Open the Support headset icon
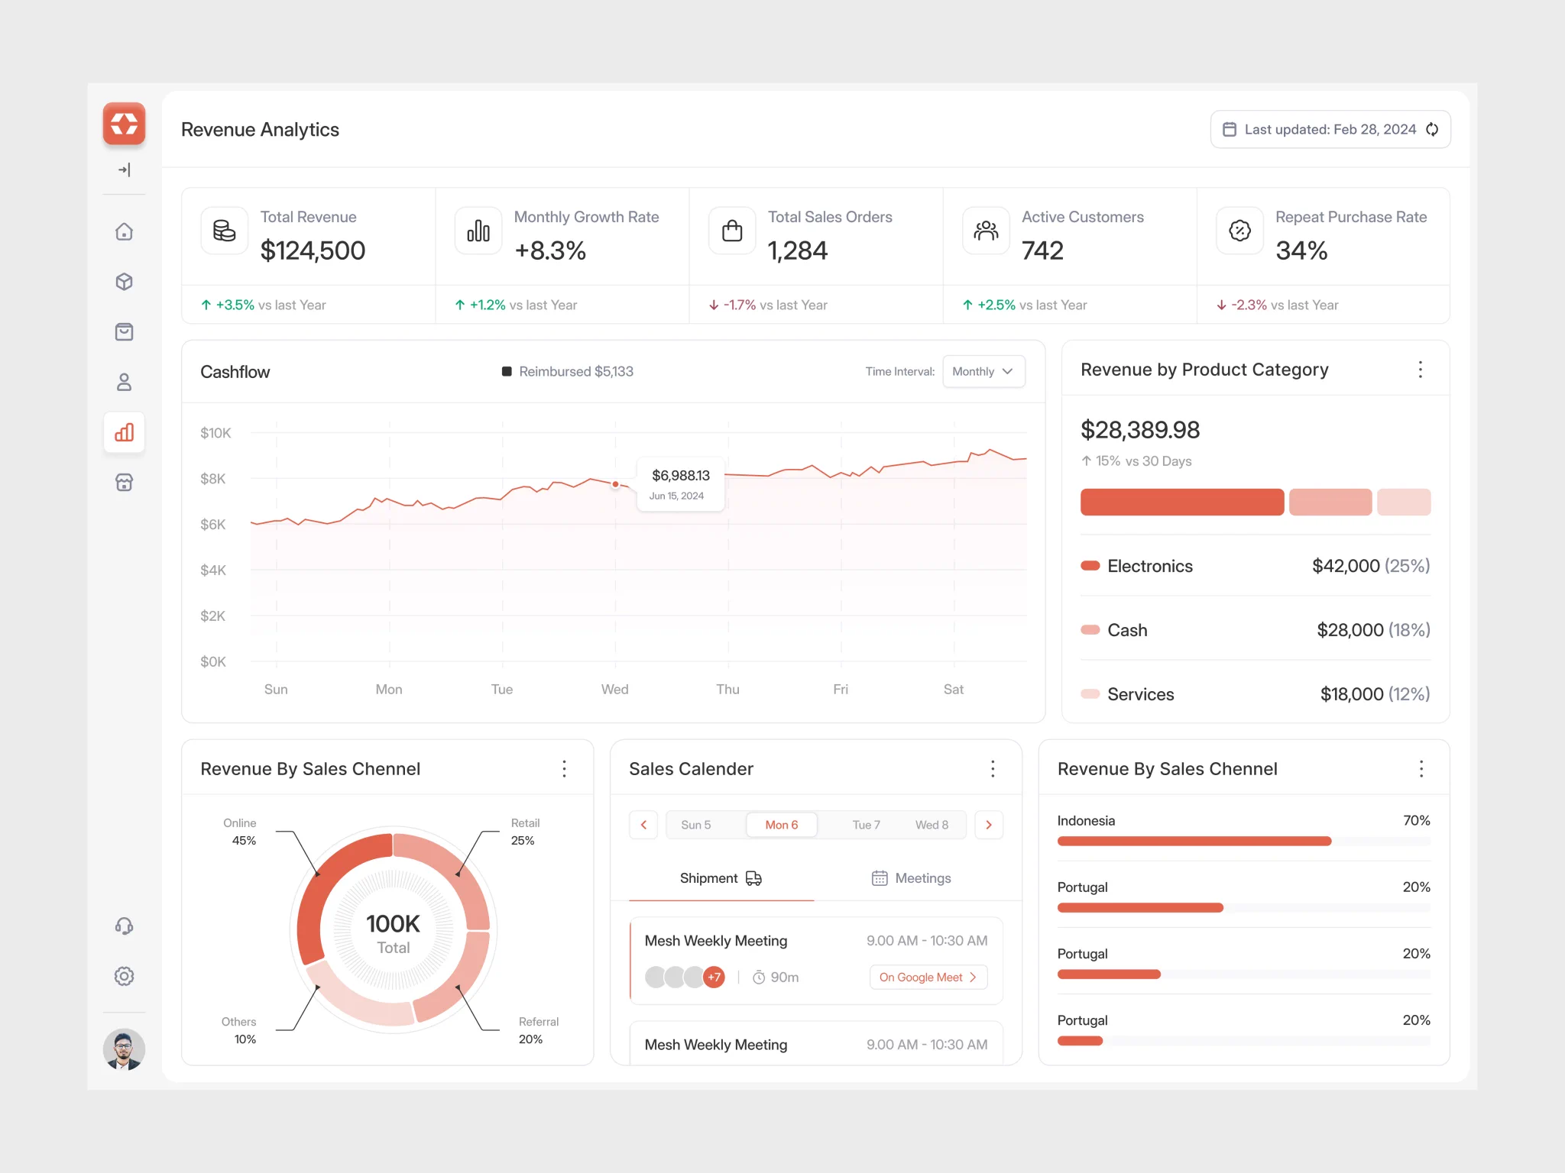This screenshot has height=1173, width=1565. point(124,926)
